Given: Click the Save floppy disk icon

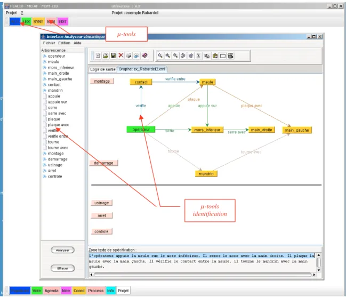Looking at the screenshot, I should tap(113, 55).
